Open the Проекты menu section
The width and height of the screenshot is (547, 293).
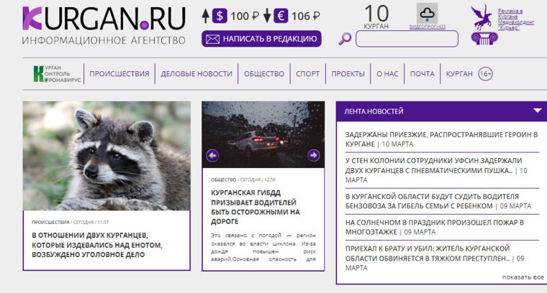pyautogui.click(x=348, y=74)
